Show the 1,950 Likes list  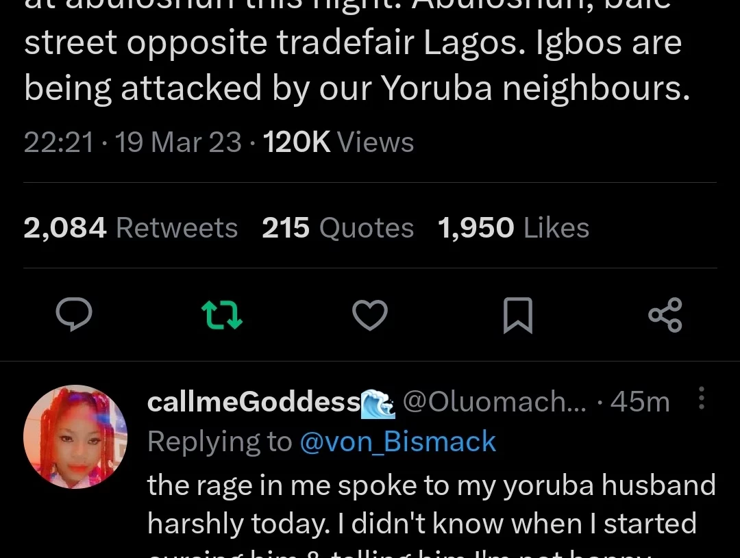513,228
